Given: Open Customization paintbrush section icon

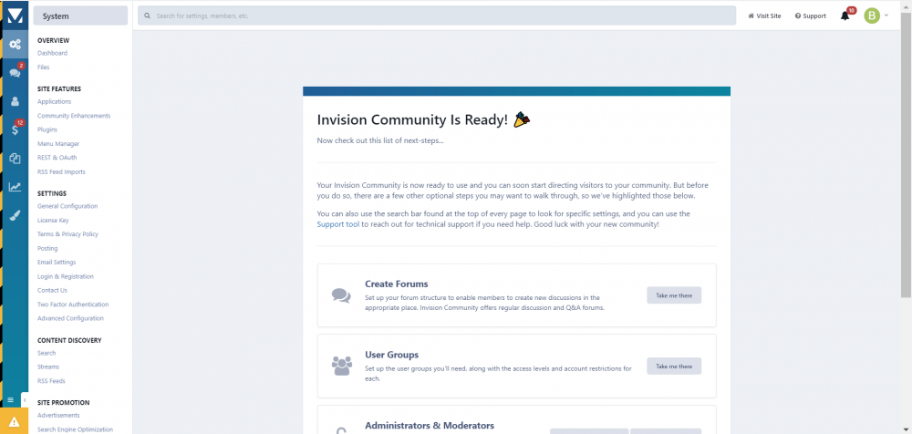Looking at the screenshot, I should point(16,215).
